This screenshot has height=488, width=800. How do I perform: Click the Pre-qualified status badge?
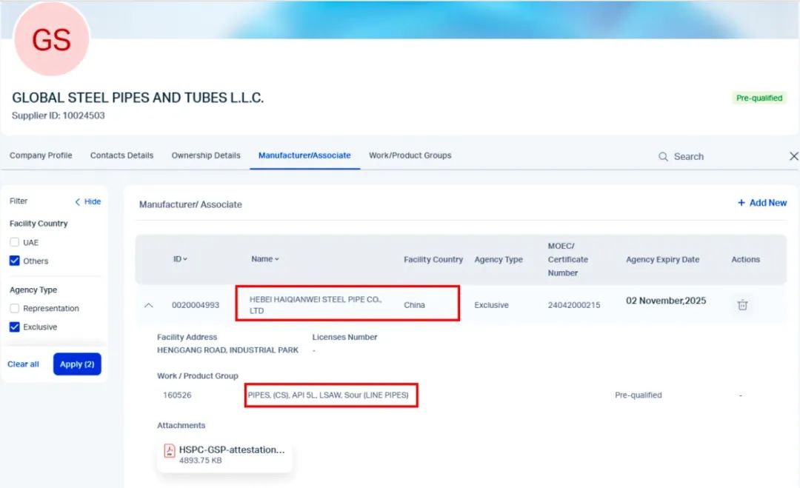pos(759,98)
